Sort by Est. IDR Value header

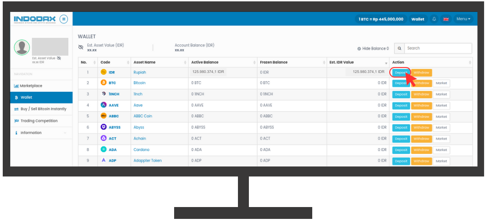click(358, 62)
